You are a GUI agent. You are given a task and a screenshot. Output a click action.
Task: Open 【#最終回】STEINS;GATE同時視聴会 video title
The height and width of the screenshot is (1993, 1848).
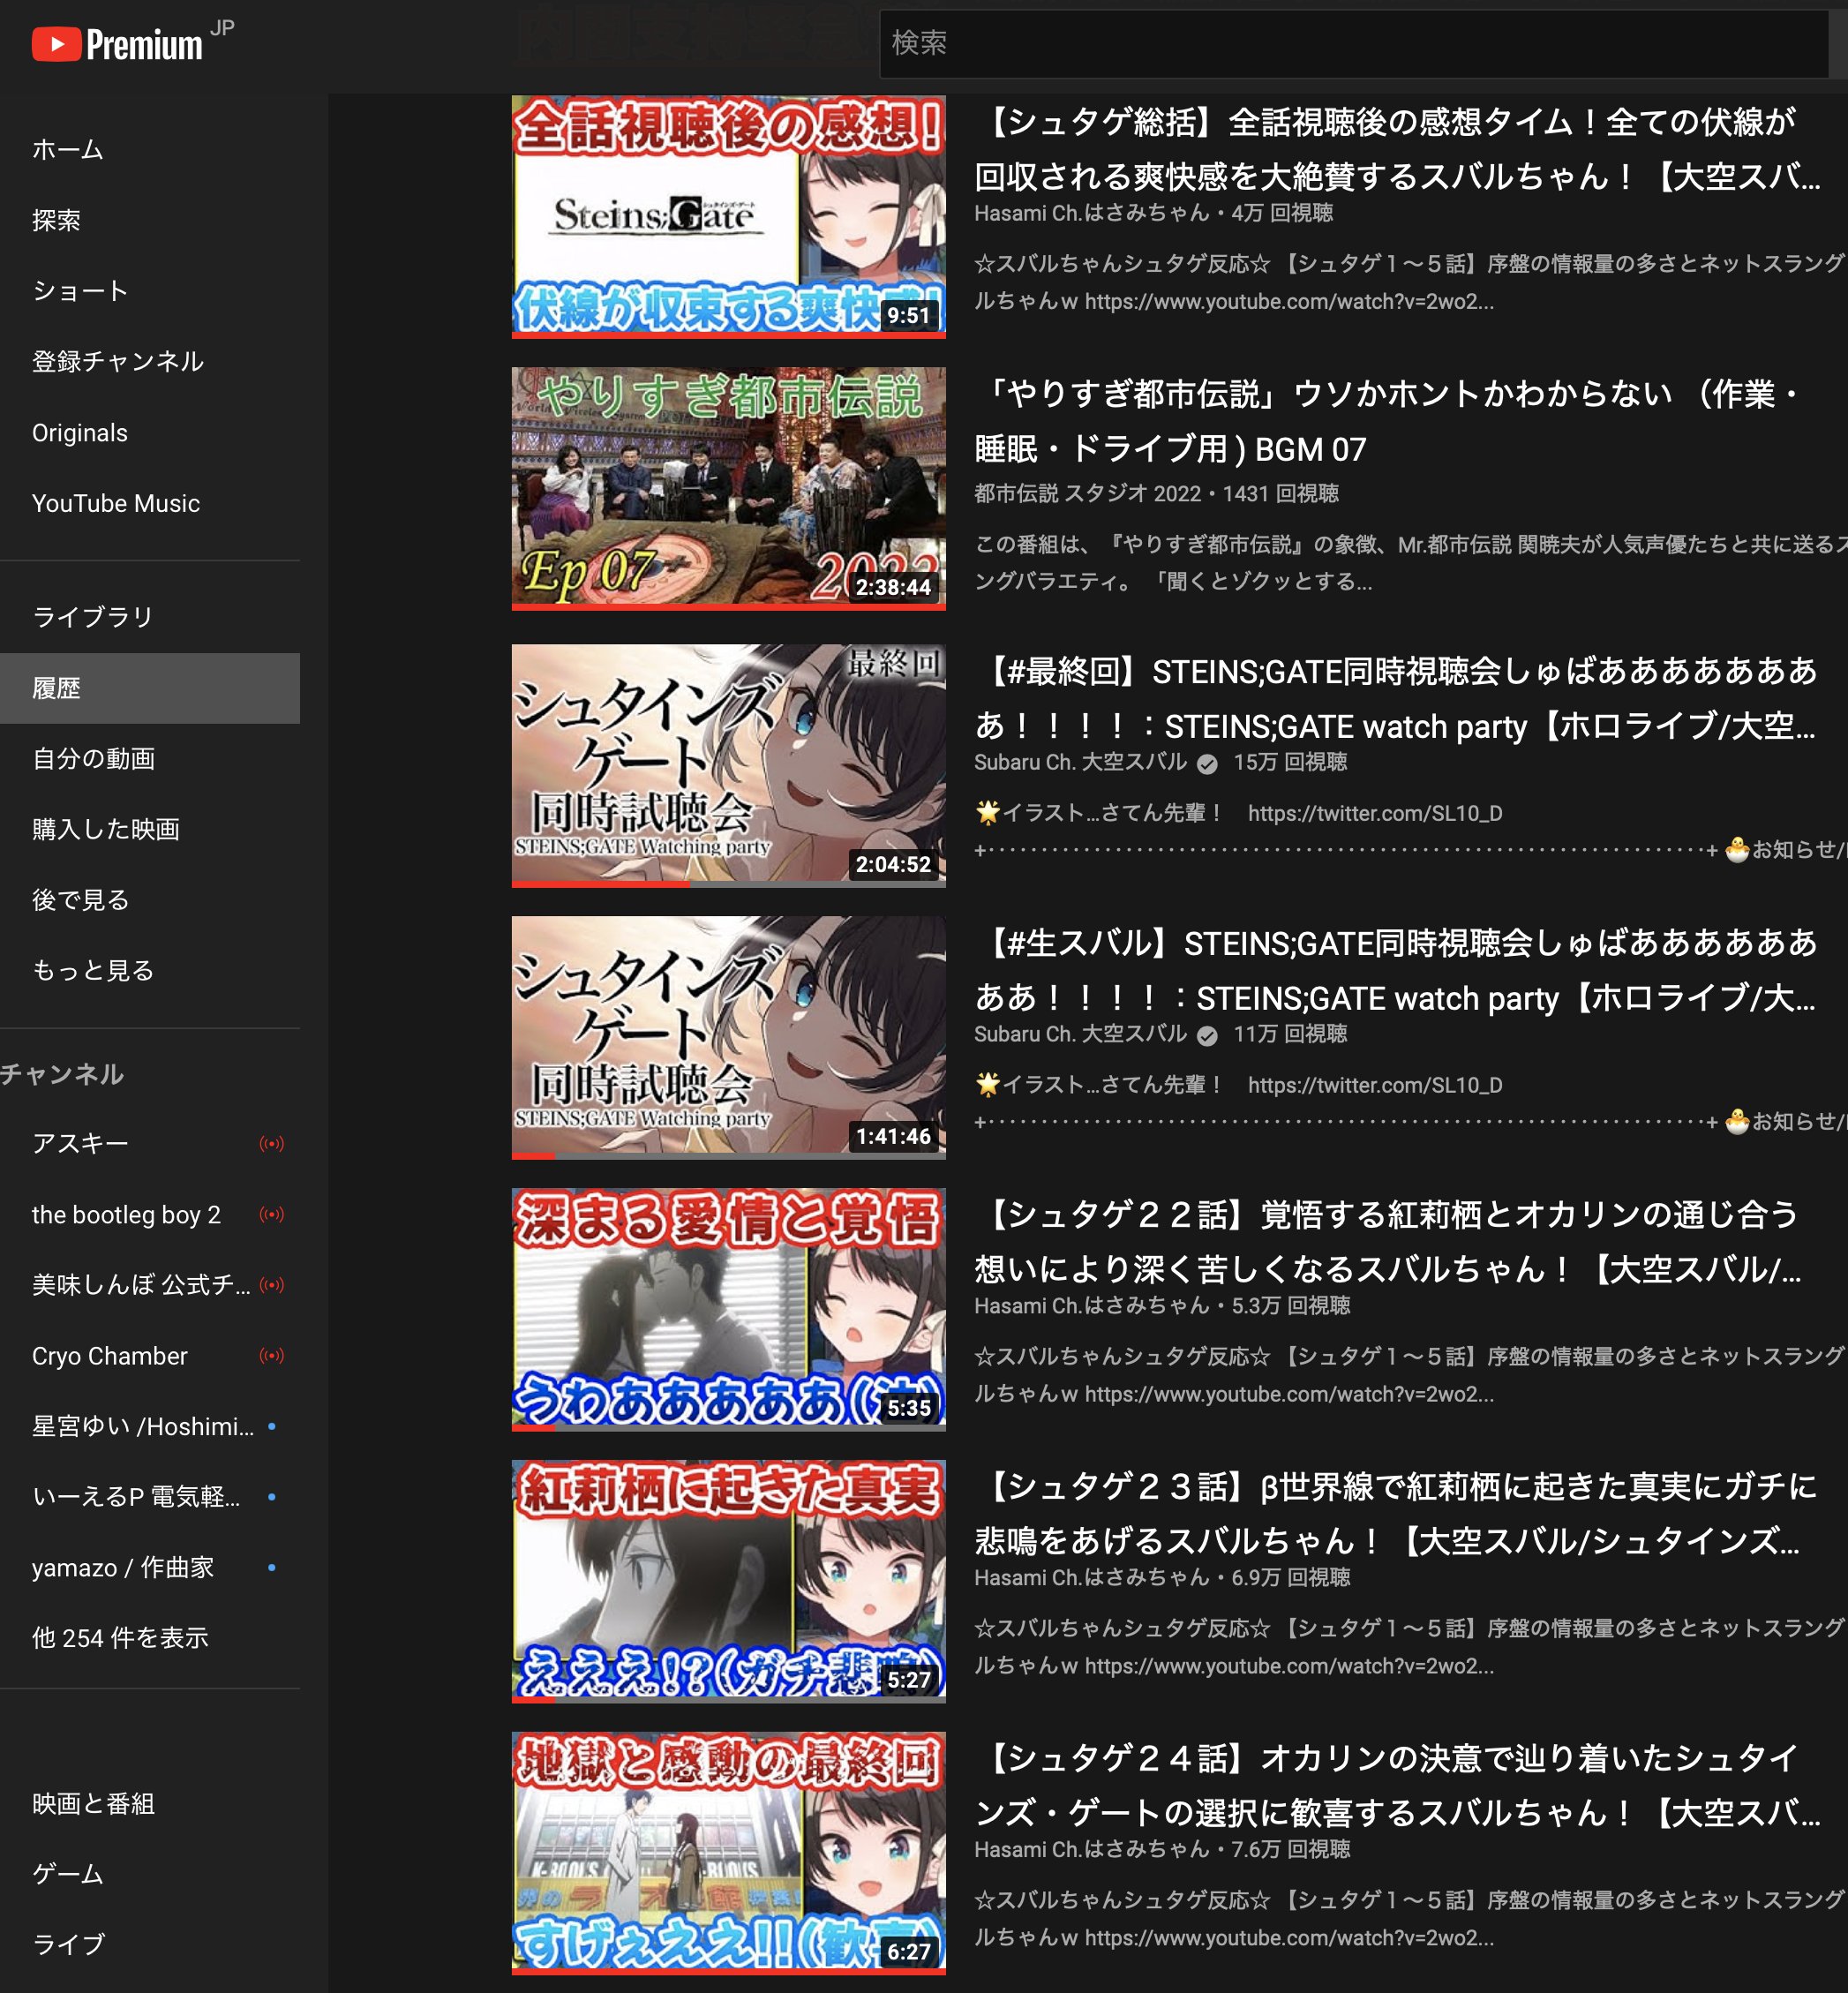(1396, 698)
